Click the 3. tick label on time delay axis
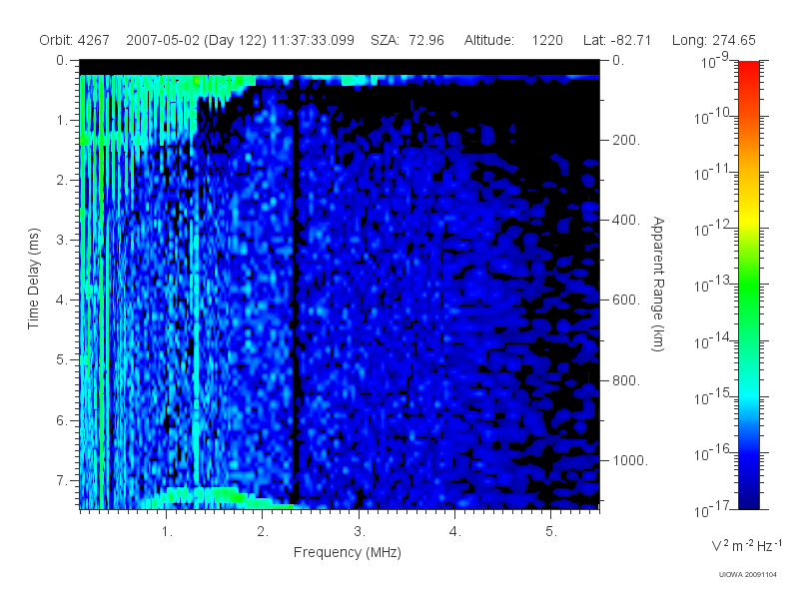 pyautogui.click(x=62, y=240)
